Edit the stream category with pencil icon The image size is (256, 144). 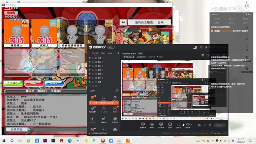tap(133, 57)
